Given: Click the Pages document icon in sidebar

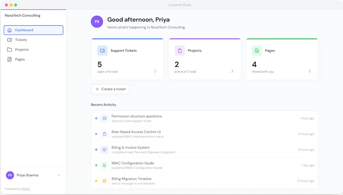Looking at the screenshot, I should coord(9,59).
